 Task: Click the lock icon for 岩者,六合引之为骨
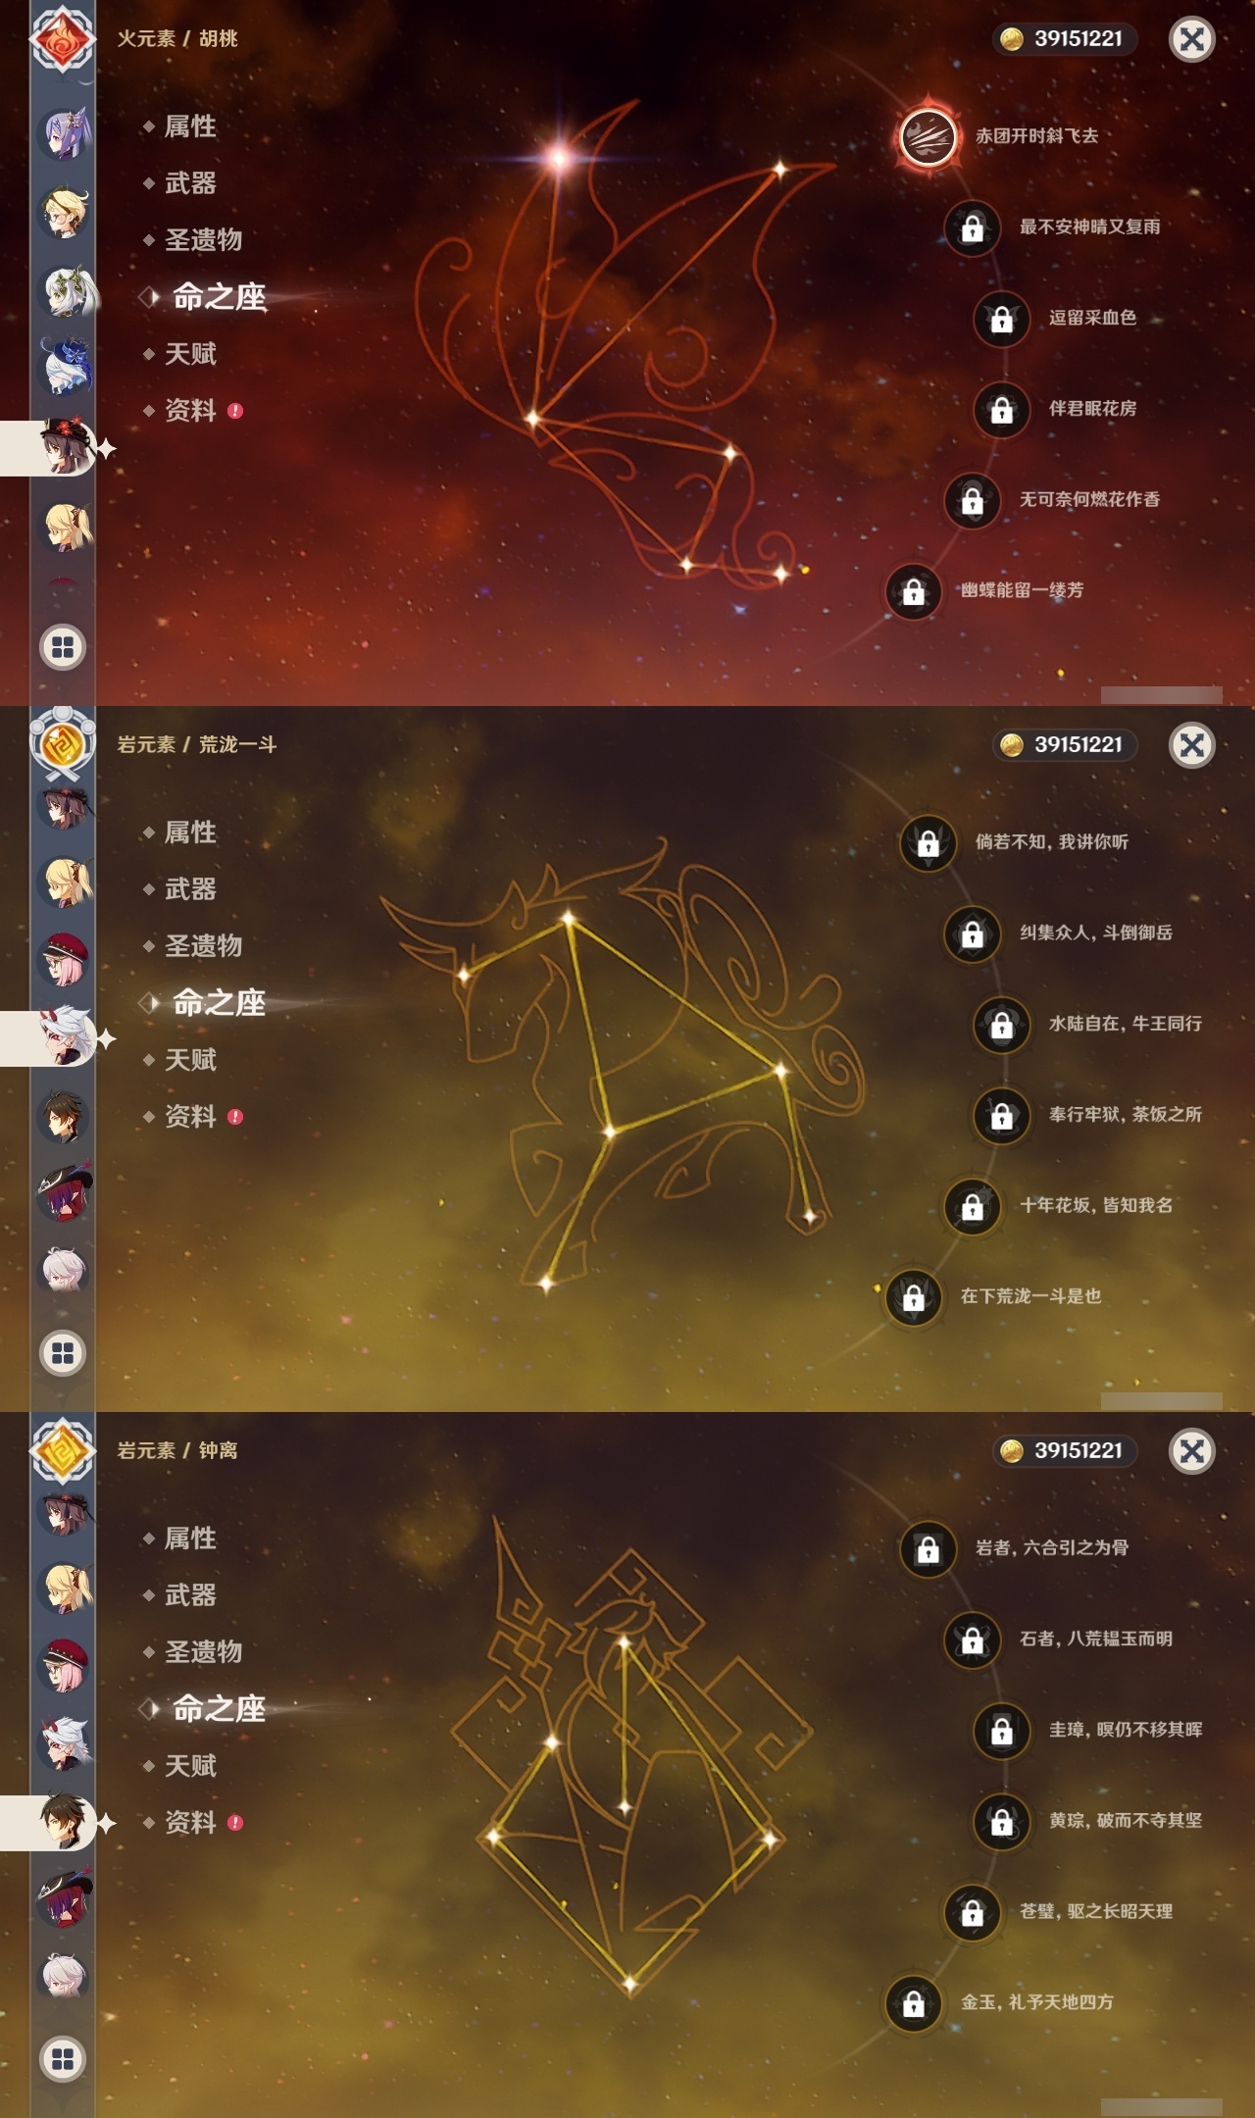click(928, 1548)
